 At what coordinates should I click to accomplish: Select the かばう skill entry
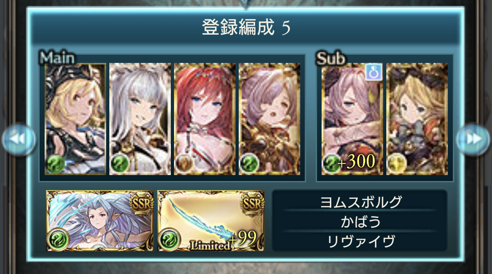pos(360,222)
